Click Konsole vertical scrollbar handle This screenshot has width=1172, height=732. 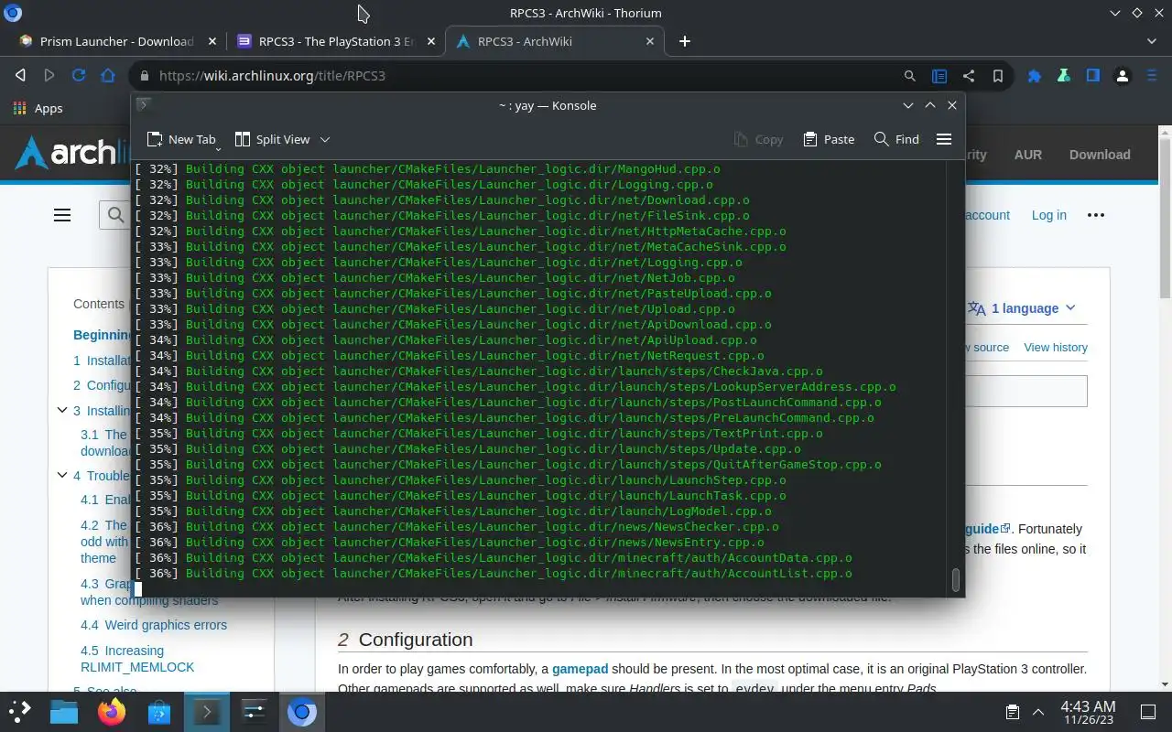[956, 580]
